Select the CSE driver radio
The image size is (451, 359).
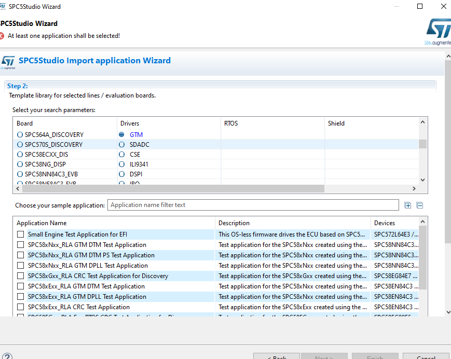click(x=121, y=155)
